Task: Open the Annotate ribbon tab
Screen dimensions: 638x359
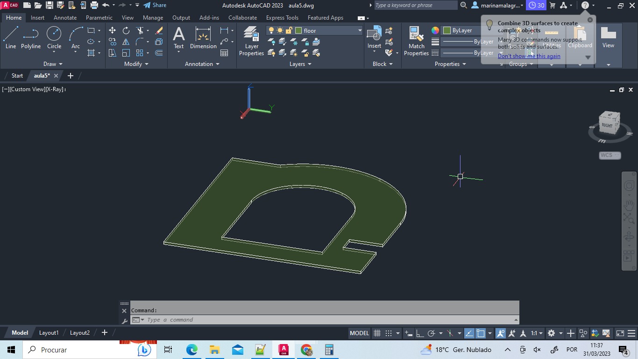Action: [65, 18]
